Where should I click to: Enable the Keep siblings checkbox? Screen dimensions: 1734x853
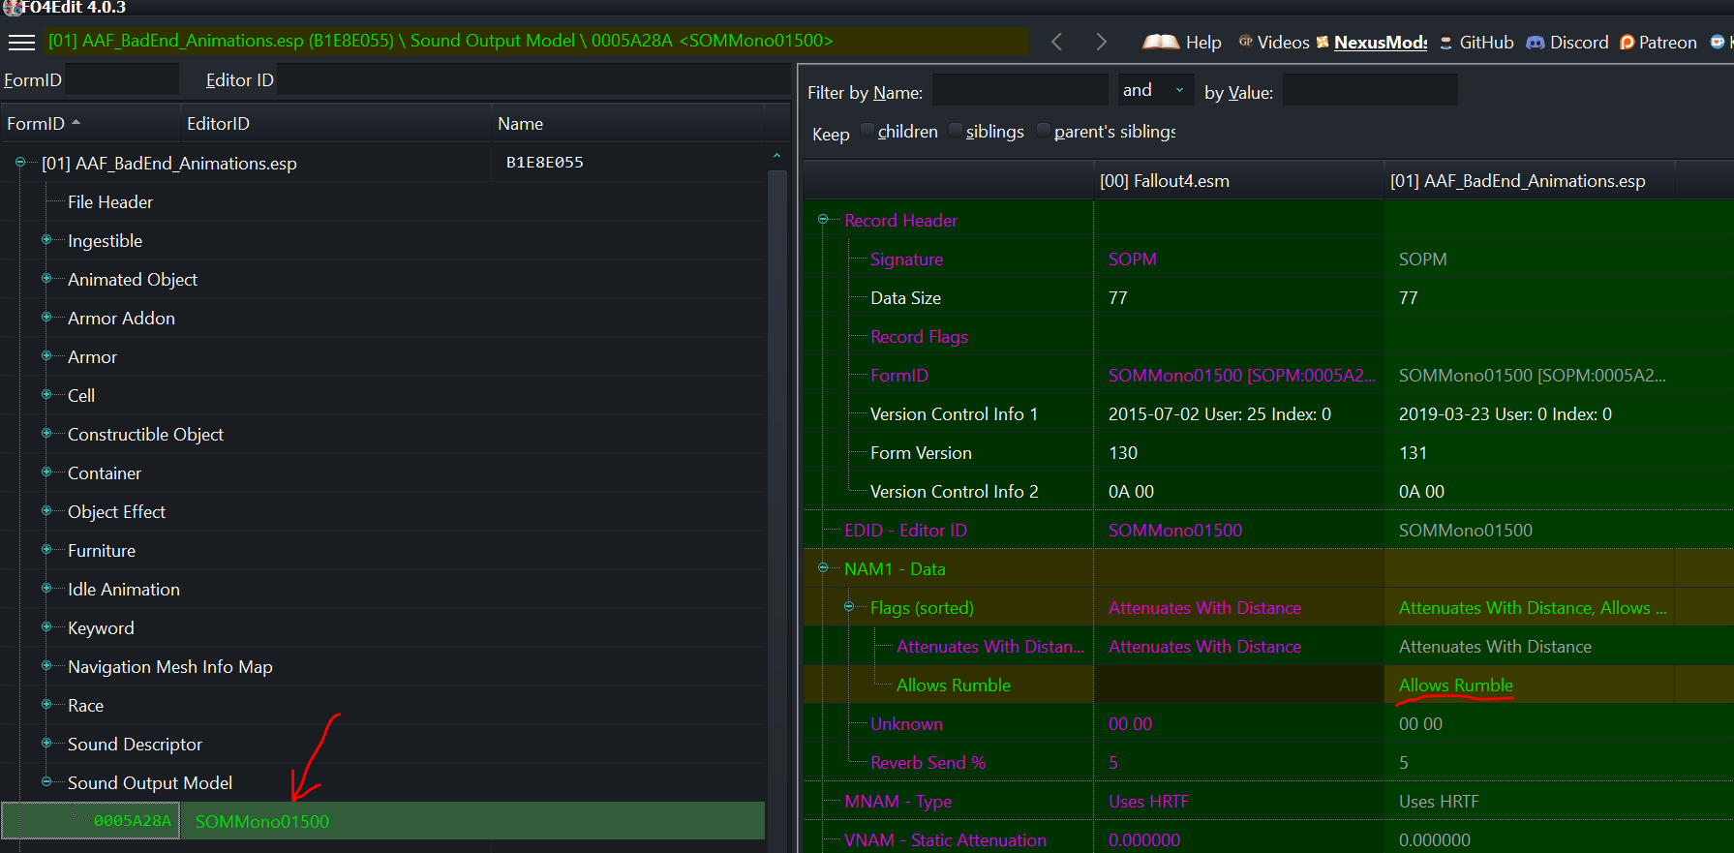click(956, 131)
